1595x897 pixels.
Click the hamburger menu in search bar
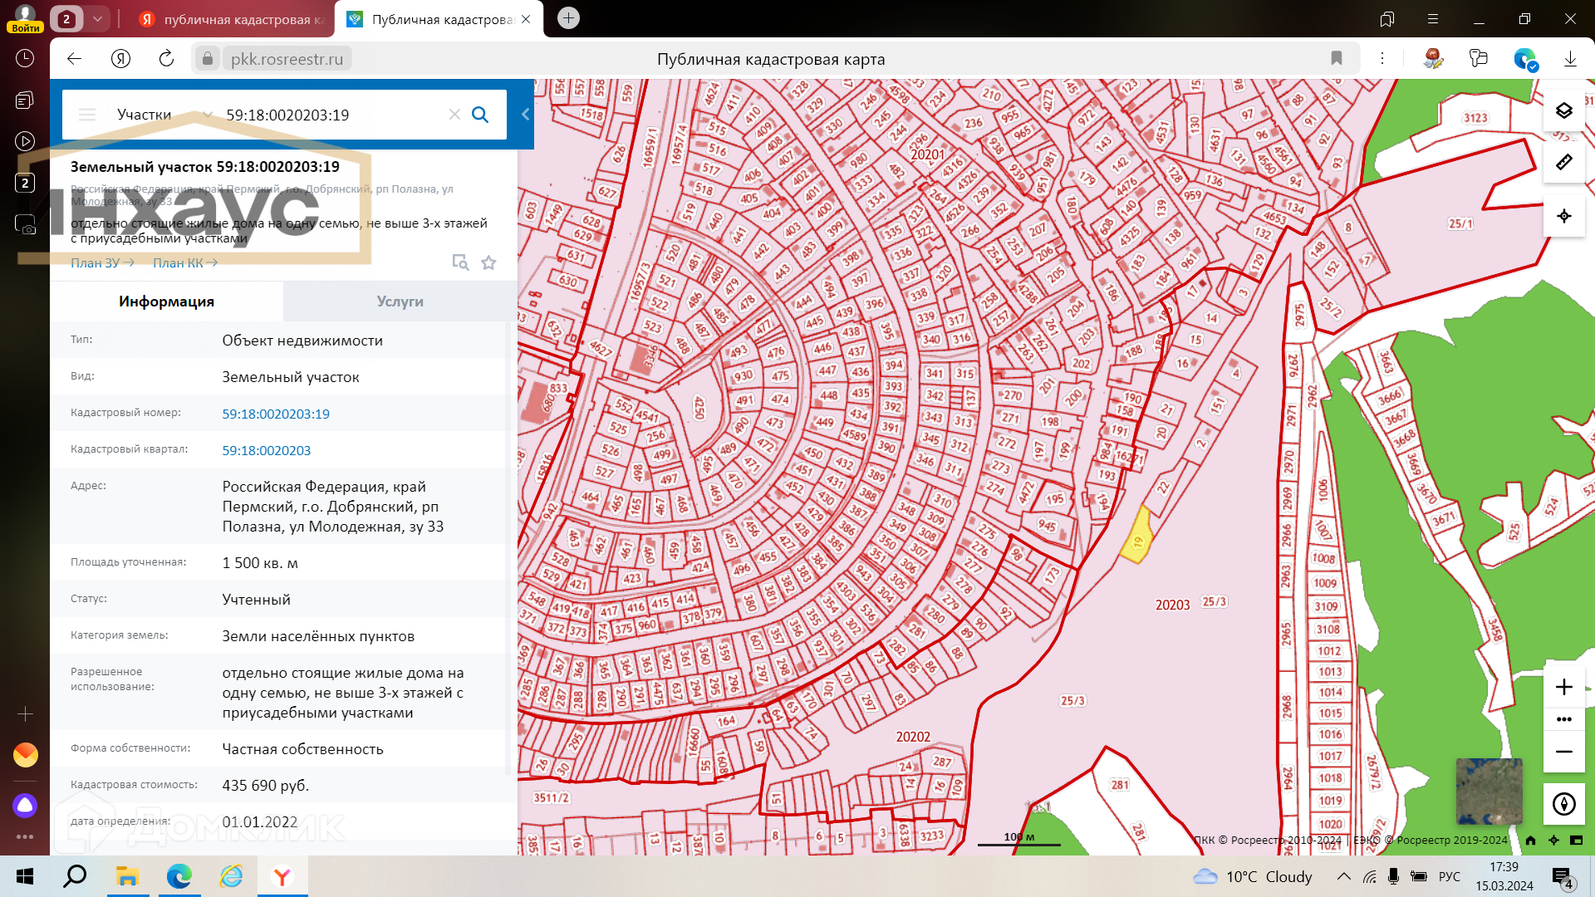tap(87, 115)
